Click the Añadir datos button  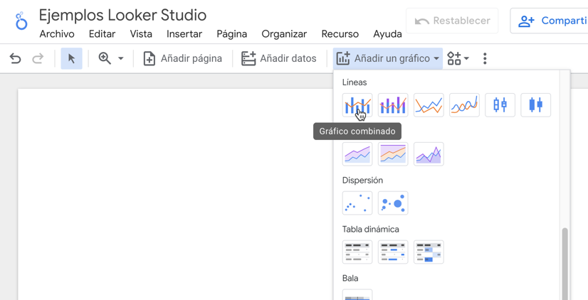(x=278, y=58)
